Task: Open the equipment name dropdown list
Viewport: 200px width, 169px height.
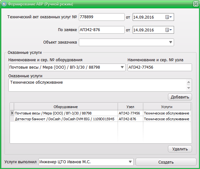Action: pyautogui.click(x=122, y=67)
